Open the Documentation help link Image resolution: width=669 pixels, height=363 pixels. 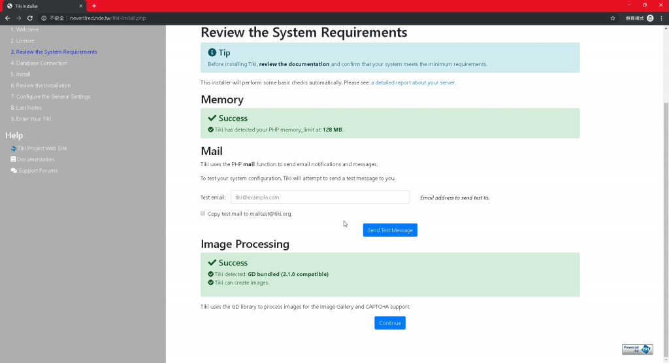pyautogui.click(x=35, y=160)
